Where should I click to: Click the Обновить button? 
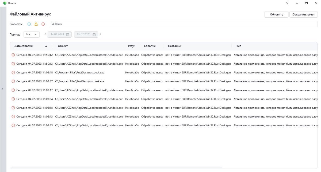coord(276,14)
